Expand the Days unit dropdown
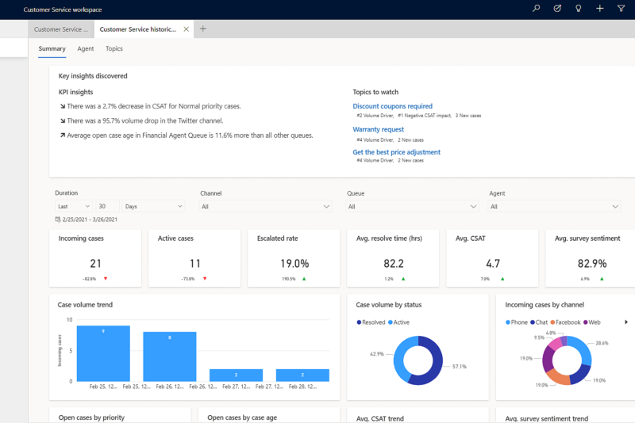The height and width of the screenshot is (423, 635). [x=153, y=206]
